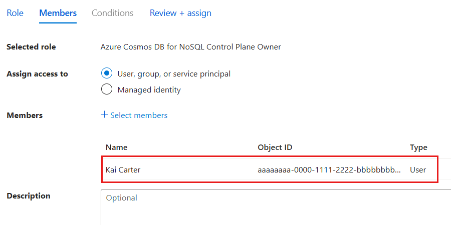This screenshot has height=225, width=451.
Task: Click the User, group, or service principal label
Action: (174, 74)
